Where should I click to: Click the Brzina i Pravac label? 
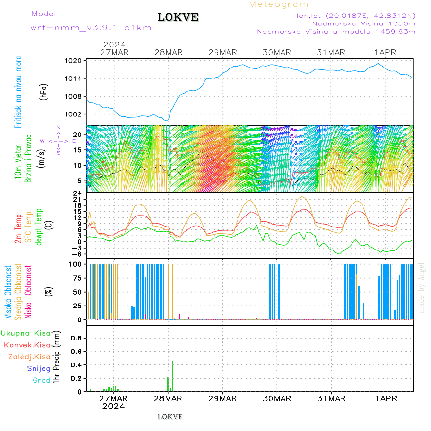[28, 159]
